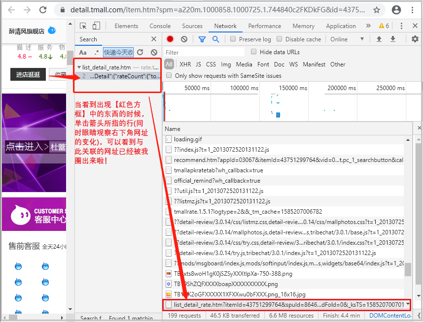Screen dimensions: 423x322
Task: Open the DevTools customize three-dot menu
Action: click(x=401, y=26)
